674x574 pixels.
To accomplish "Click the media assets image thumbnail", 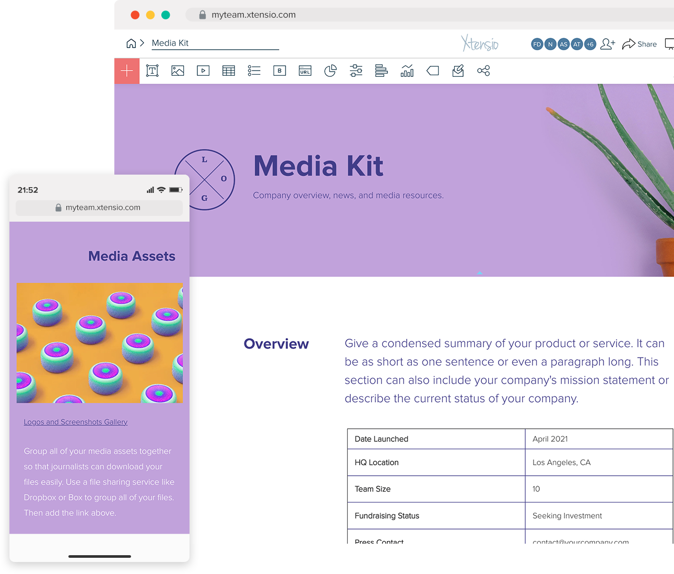I will click(x=99, y=343).
